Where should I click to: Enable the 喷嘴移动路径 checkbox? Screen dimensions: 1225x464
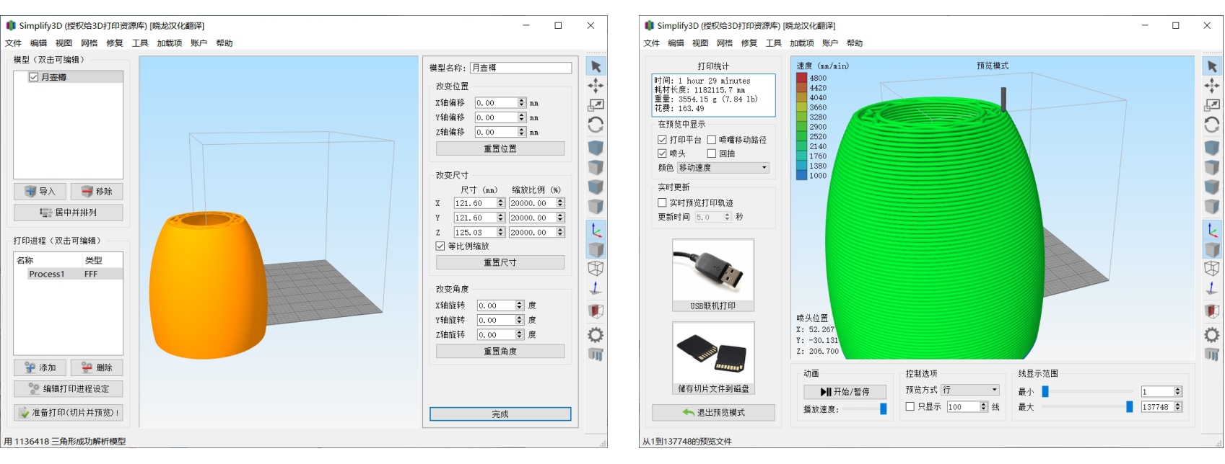point(712,140)
